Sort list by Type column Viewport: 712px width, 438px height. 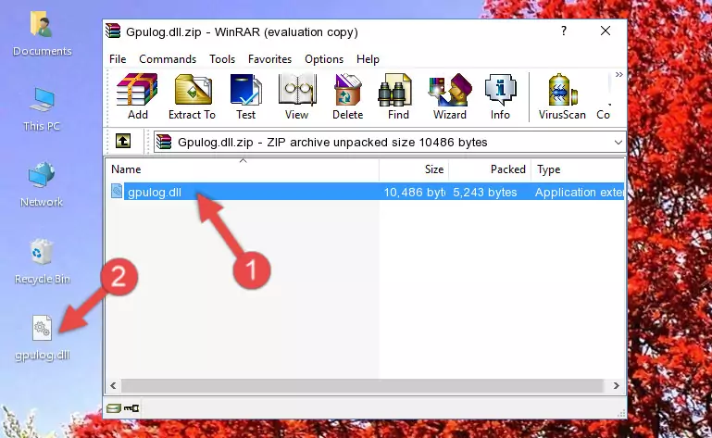click(x=578, y=169)
